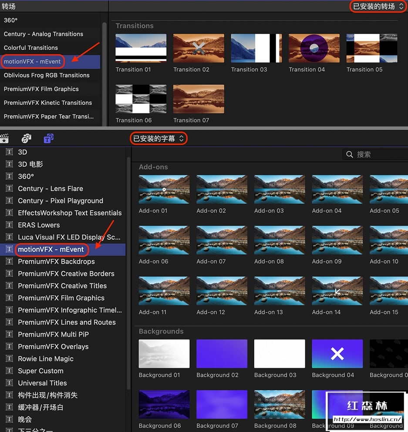
Task: Select the Add-on 01 thumbnail
Action: [x=164, y=189]
